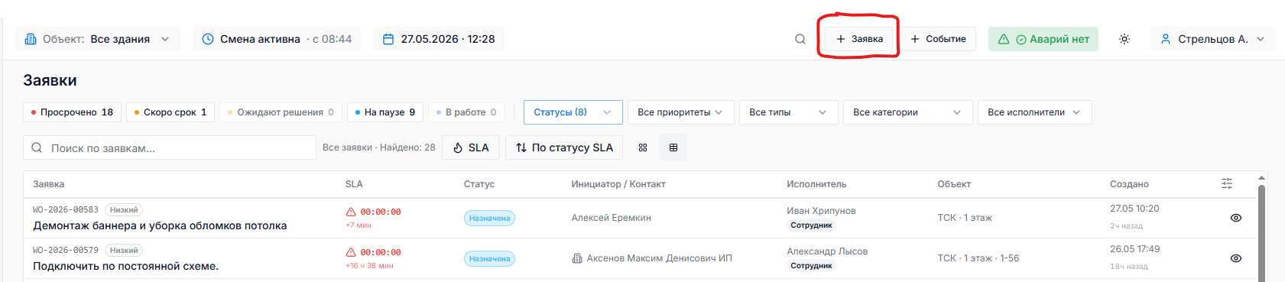
Task: Click the clock icon by Смена активна
Action: click(208, 39)
